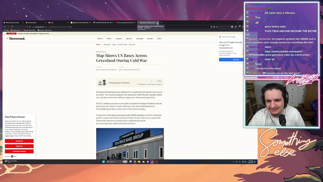
Task: Click the Newsweek logo
Action: coord(17,39)
